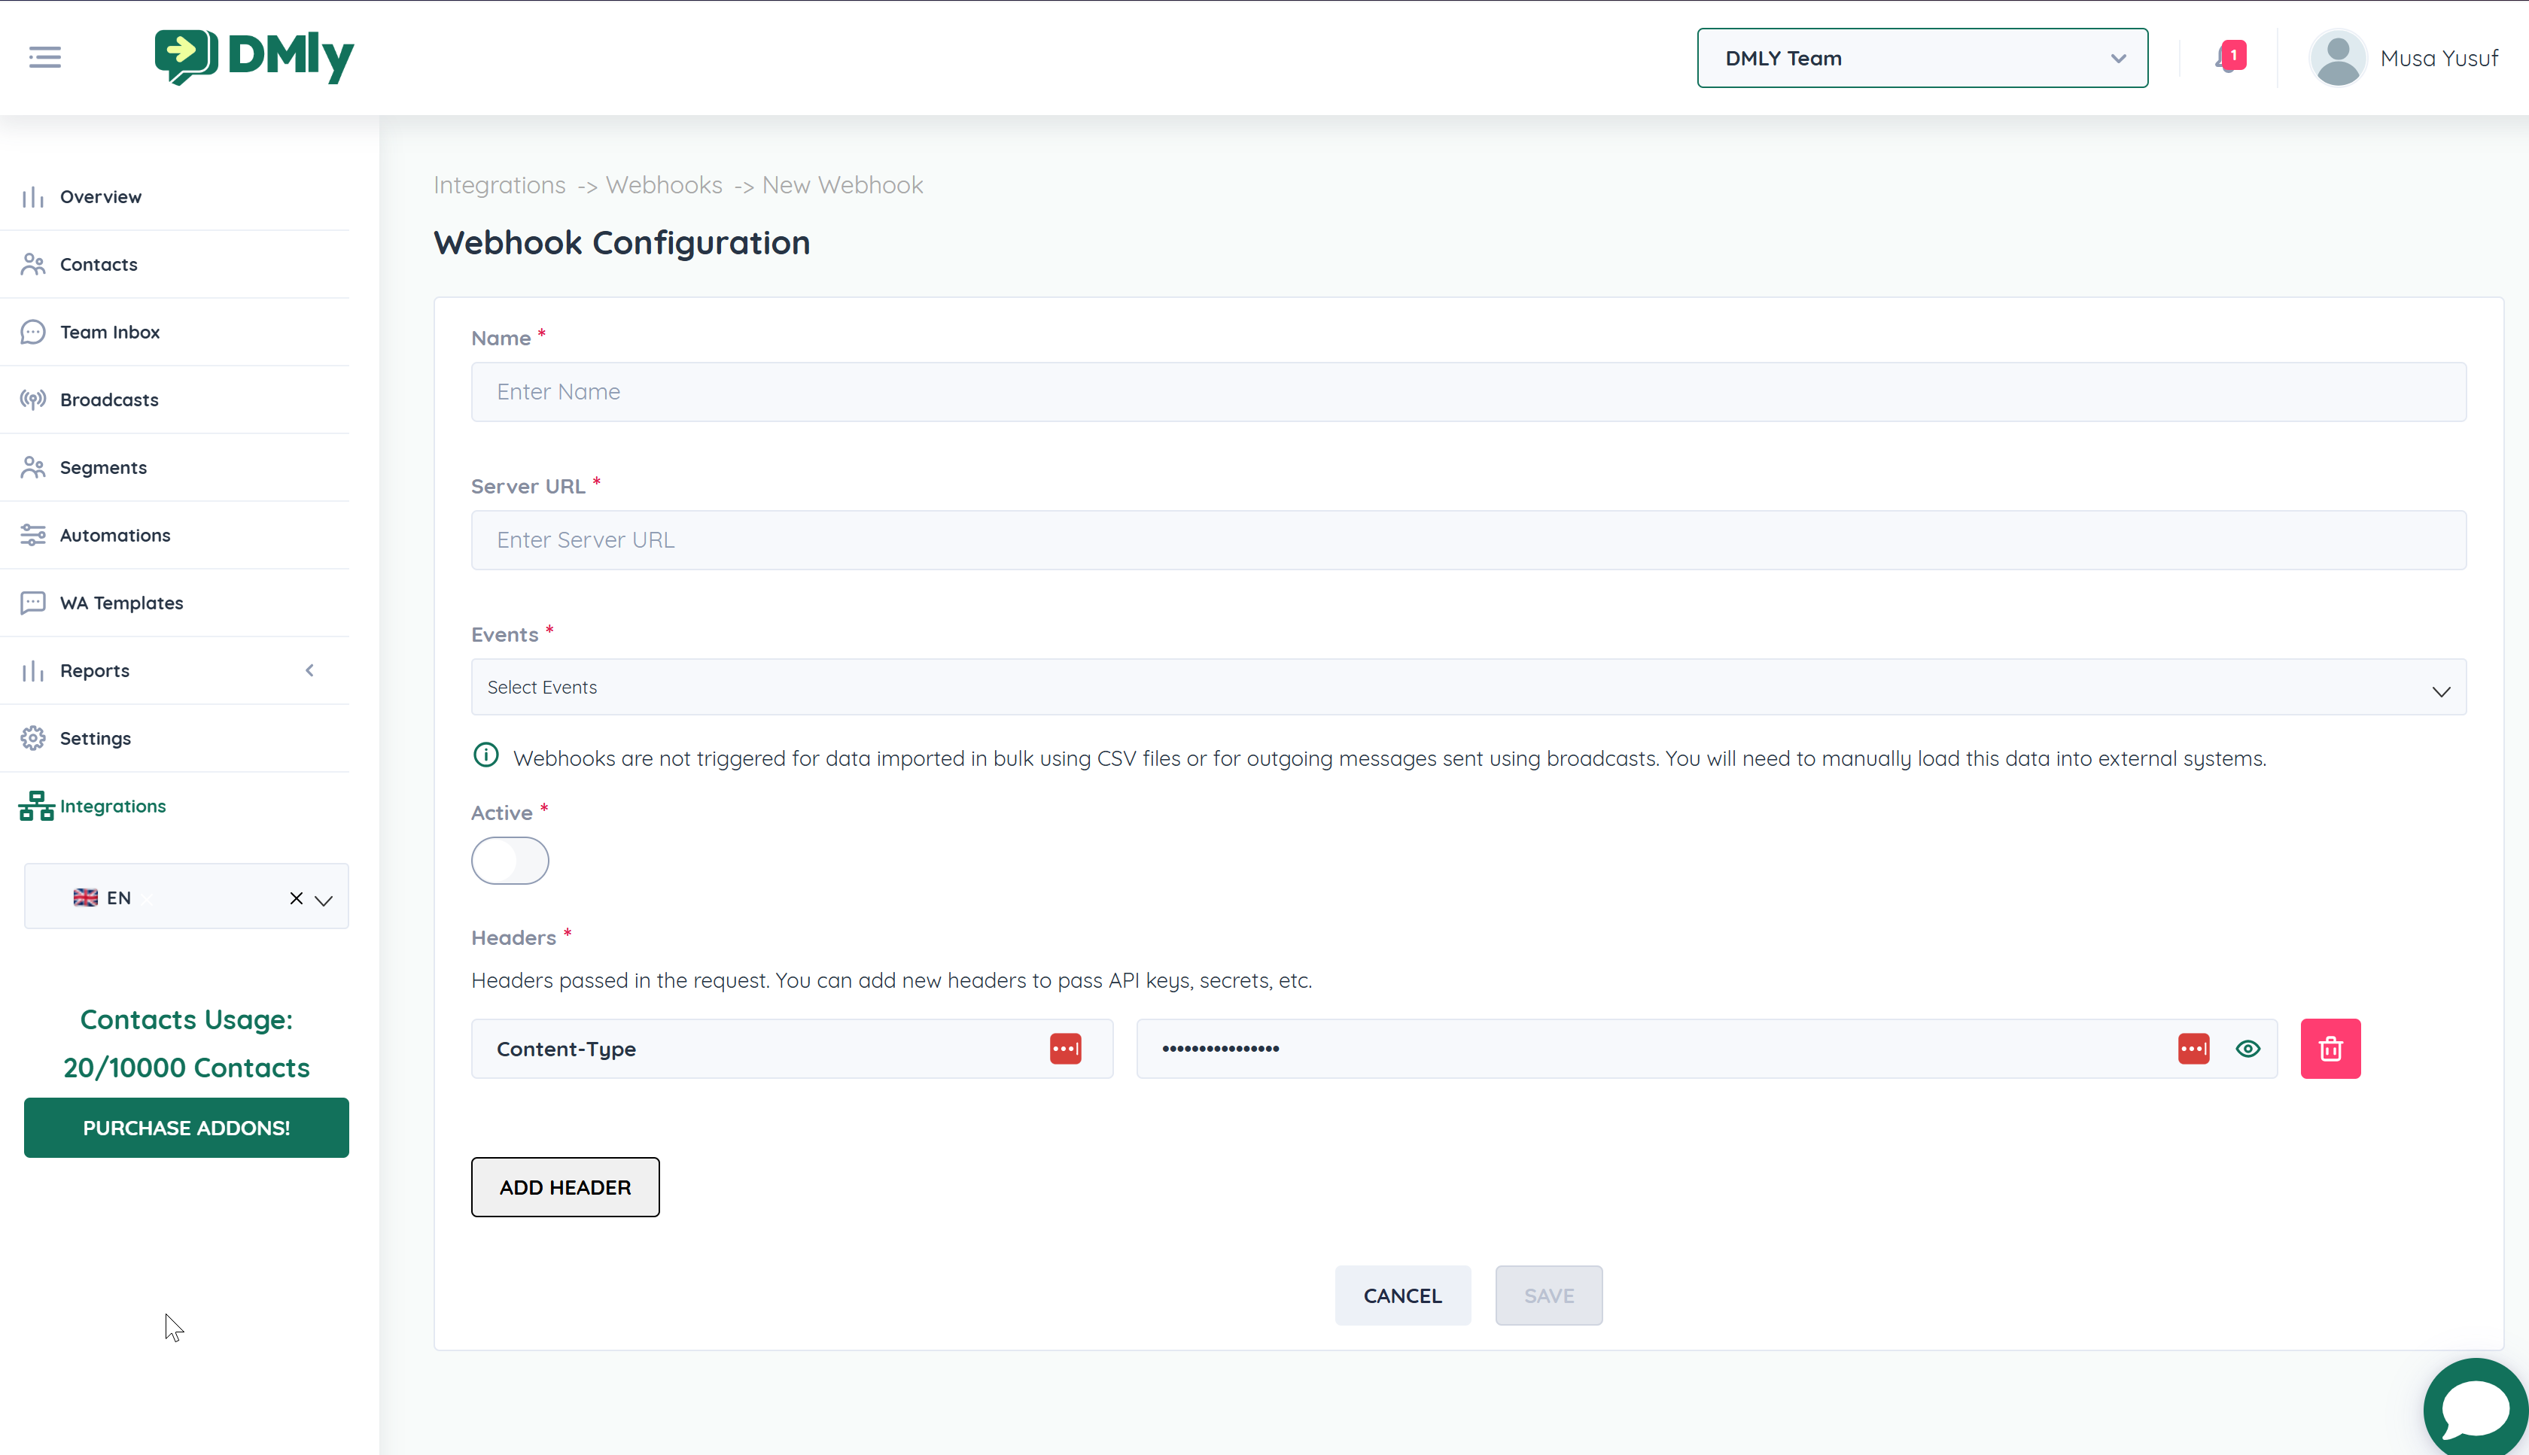Show header value with eye icon
The height and width of the screenshot is (1455, 2529).
coord(2247,1048)
